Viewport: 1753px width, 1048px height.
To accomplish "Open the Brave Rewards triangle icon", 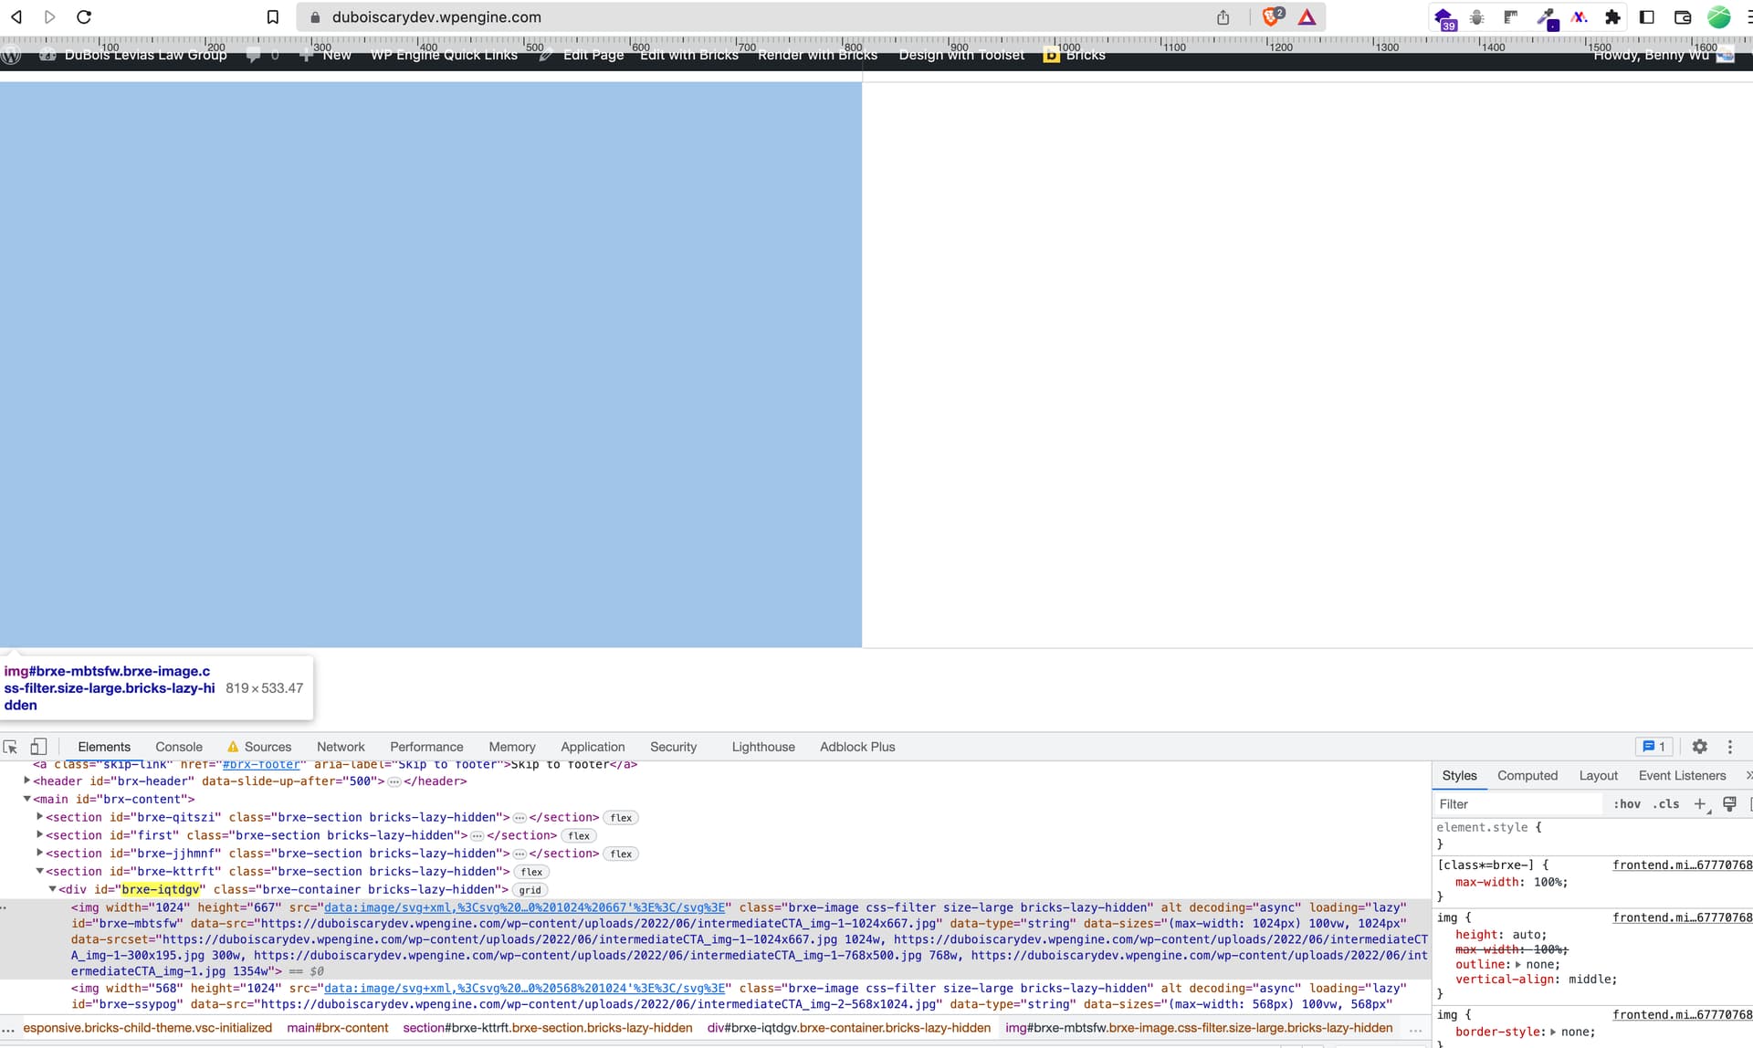I will [1307, 16].
